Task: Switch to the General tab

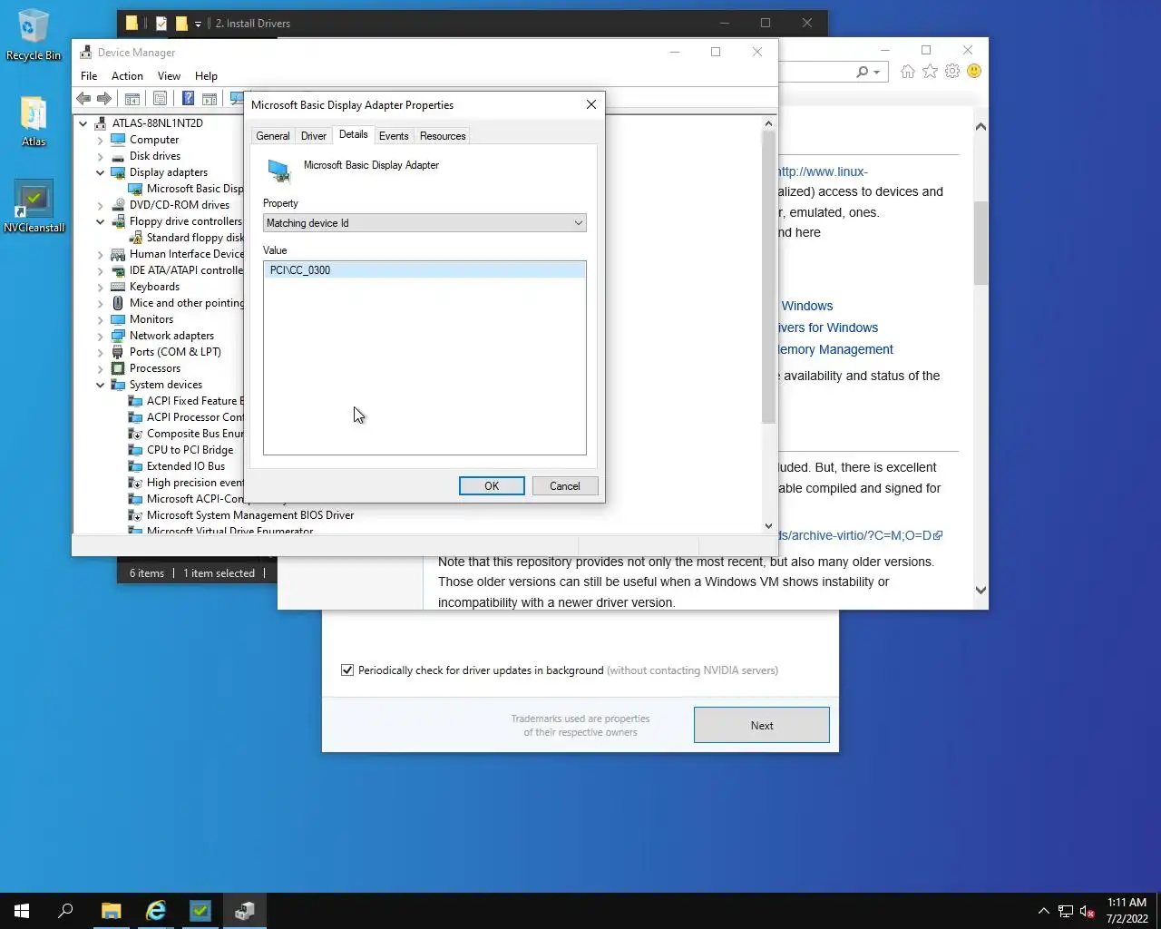Action: (273, 136)
